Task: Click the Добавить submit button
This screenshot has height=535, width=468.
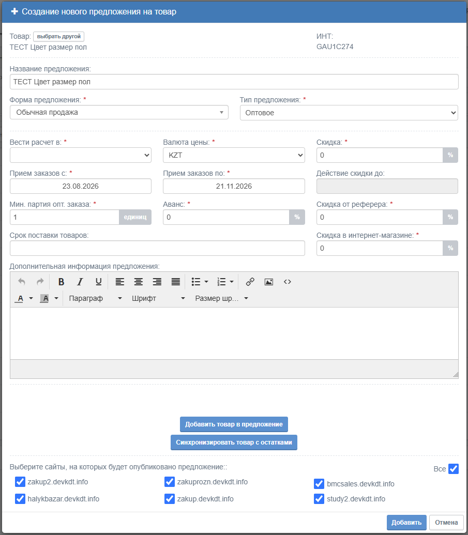Action: point(406,523)
